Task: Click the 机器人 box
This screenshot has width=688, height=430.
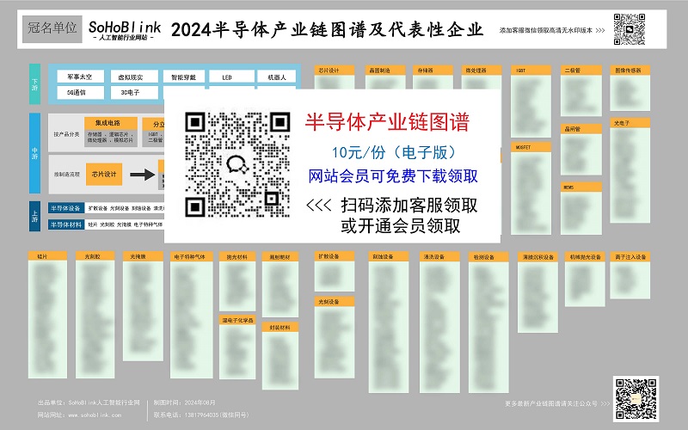Action: pos(277,77)
